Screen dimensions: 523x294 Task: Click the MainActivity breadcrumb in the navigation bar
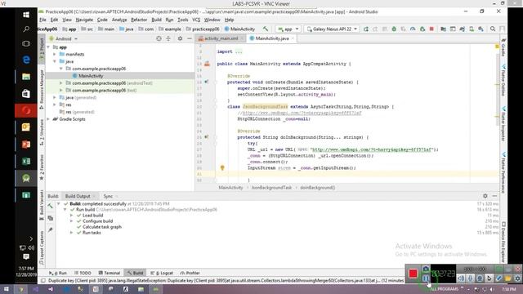239,29
